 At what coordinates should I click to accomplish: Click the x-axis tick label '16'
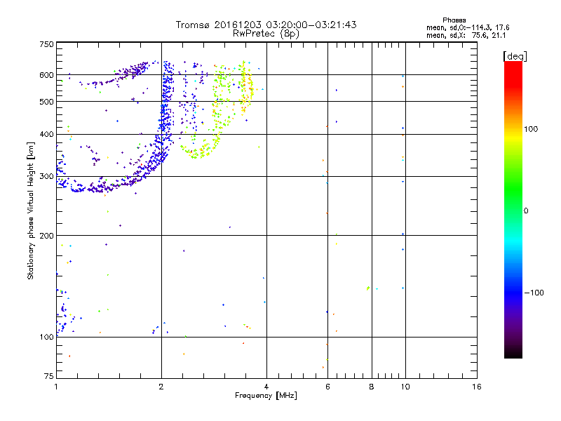477,387
